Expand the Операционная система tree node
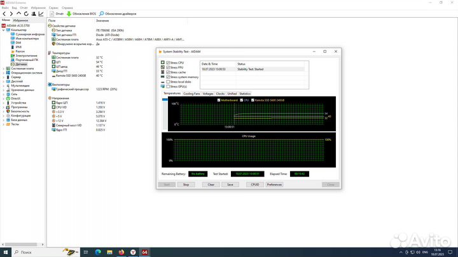Screen dimensions: 458x257 [x=4, y=73]
